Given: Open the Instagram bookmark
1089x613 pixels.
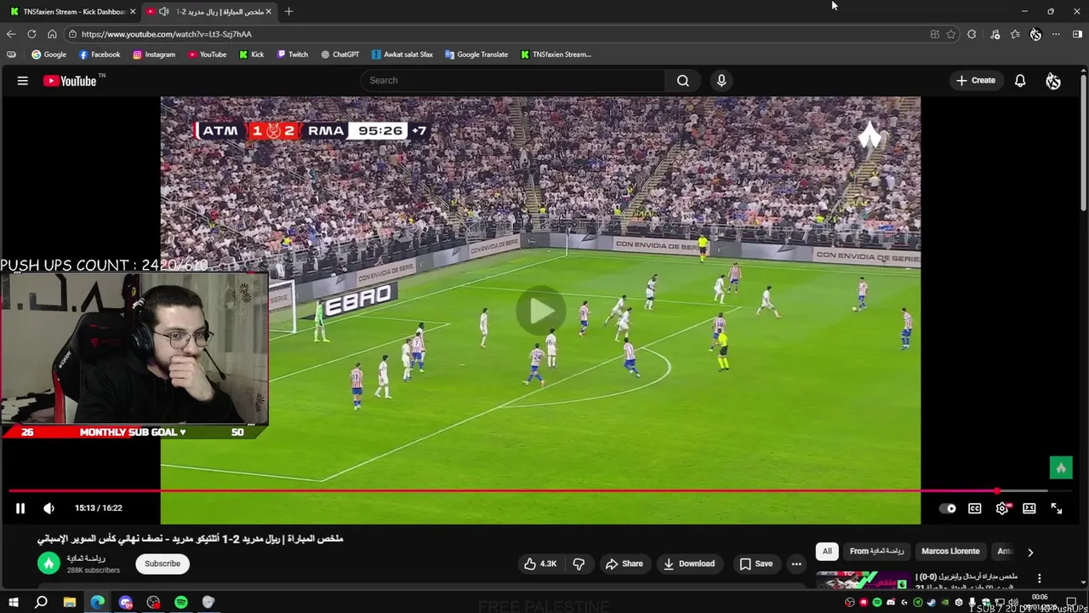Looking at the screenshot, I should [x=153, y=54].
